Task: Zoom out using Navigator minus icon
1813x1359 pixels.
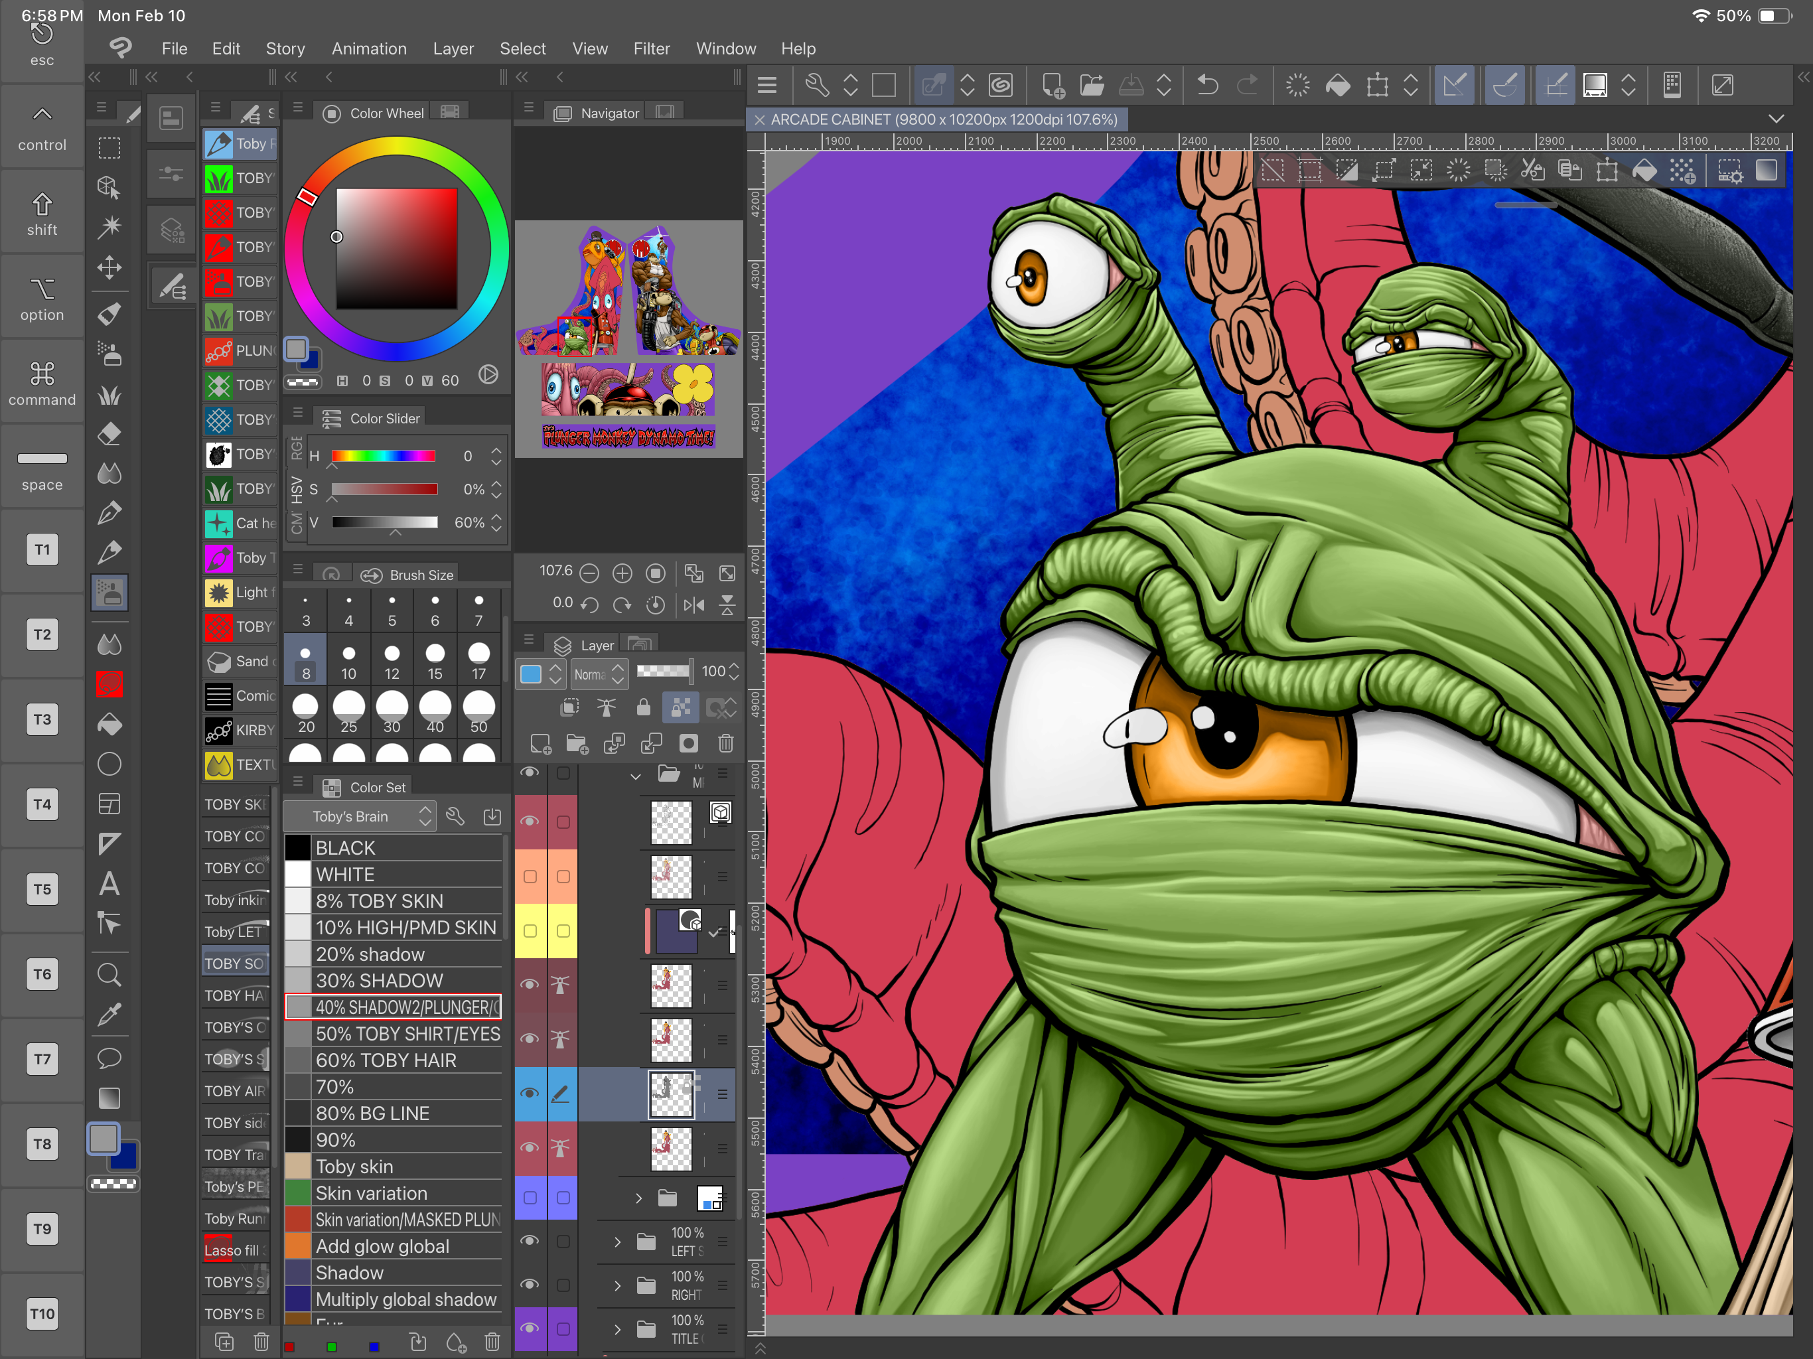Action: point(589,573)
